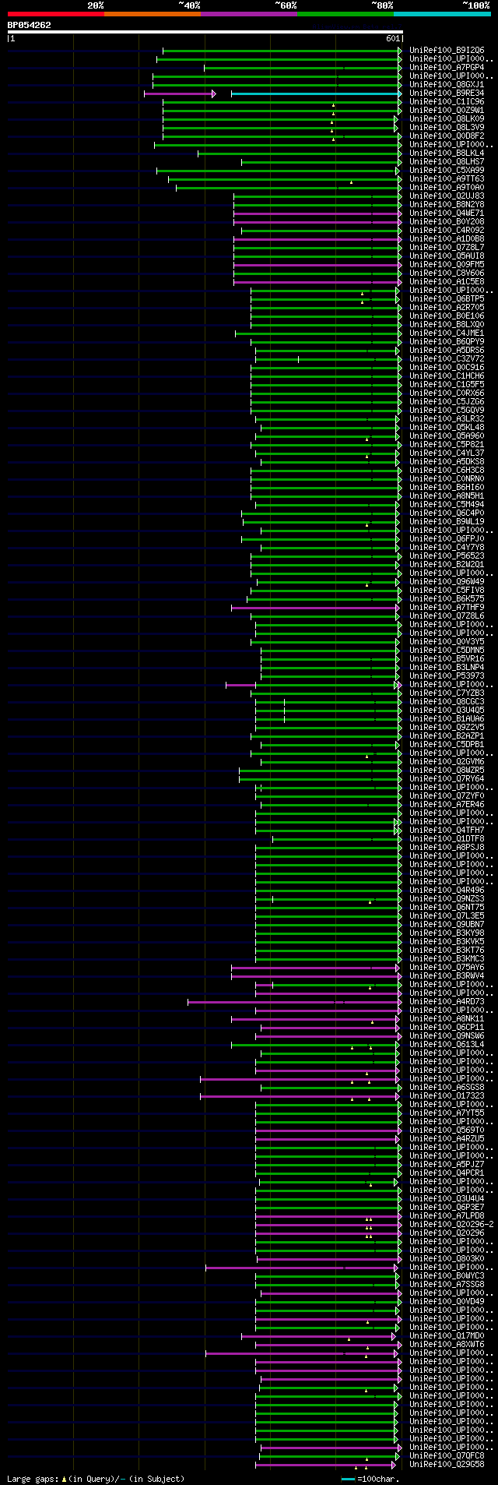Select hit label UniRef100_C5XA99

(x=447, y=170)
